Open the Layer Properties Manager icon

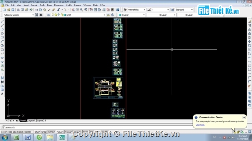(x=48, y=15)
